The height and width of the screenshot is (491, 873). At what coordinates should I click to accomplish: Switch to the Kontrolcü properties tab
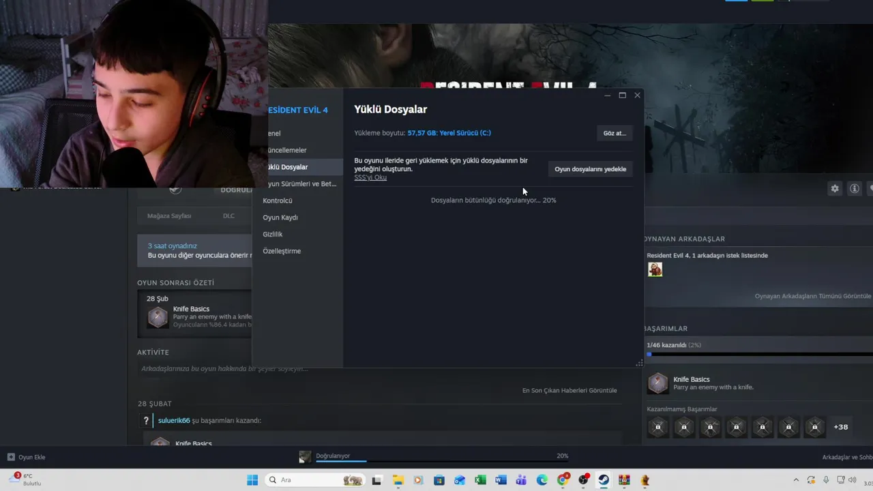(x=278, y=200)
